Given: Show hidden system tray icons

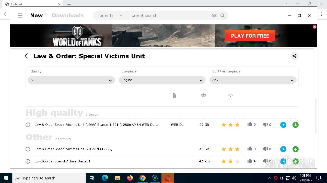Looking at the screenshot, I should click(x=269, y=178).
